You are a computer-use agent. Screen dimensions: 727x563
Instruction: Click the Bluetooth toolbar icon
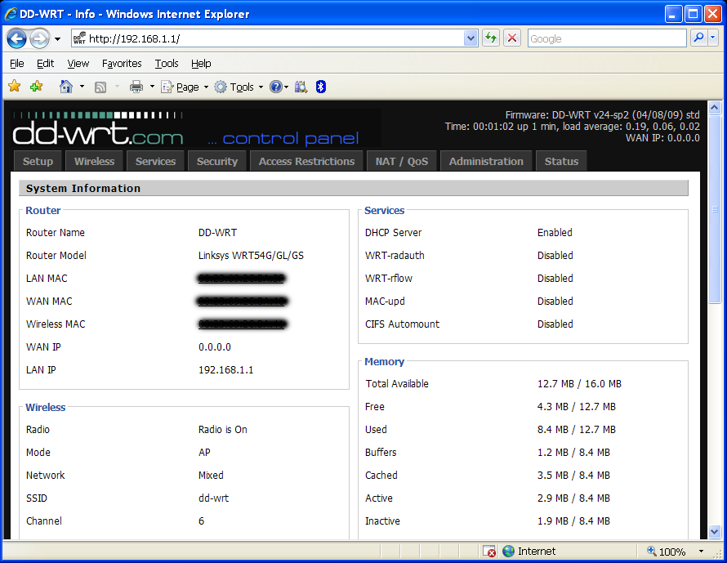pos(321,87)
